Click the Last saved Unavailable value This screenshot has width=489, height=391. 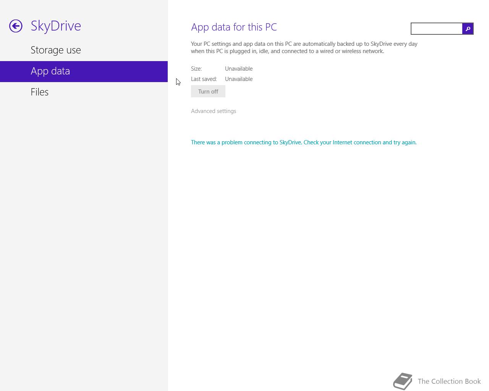[239, 79]
